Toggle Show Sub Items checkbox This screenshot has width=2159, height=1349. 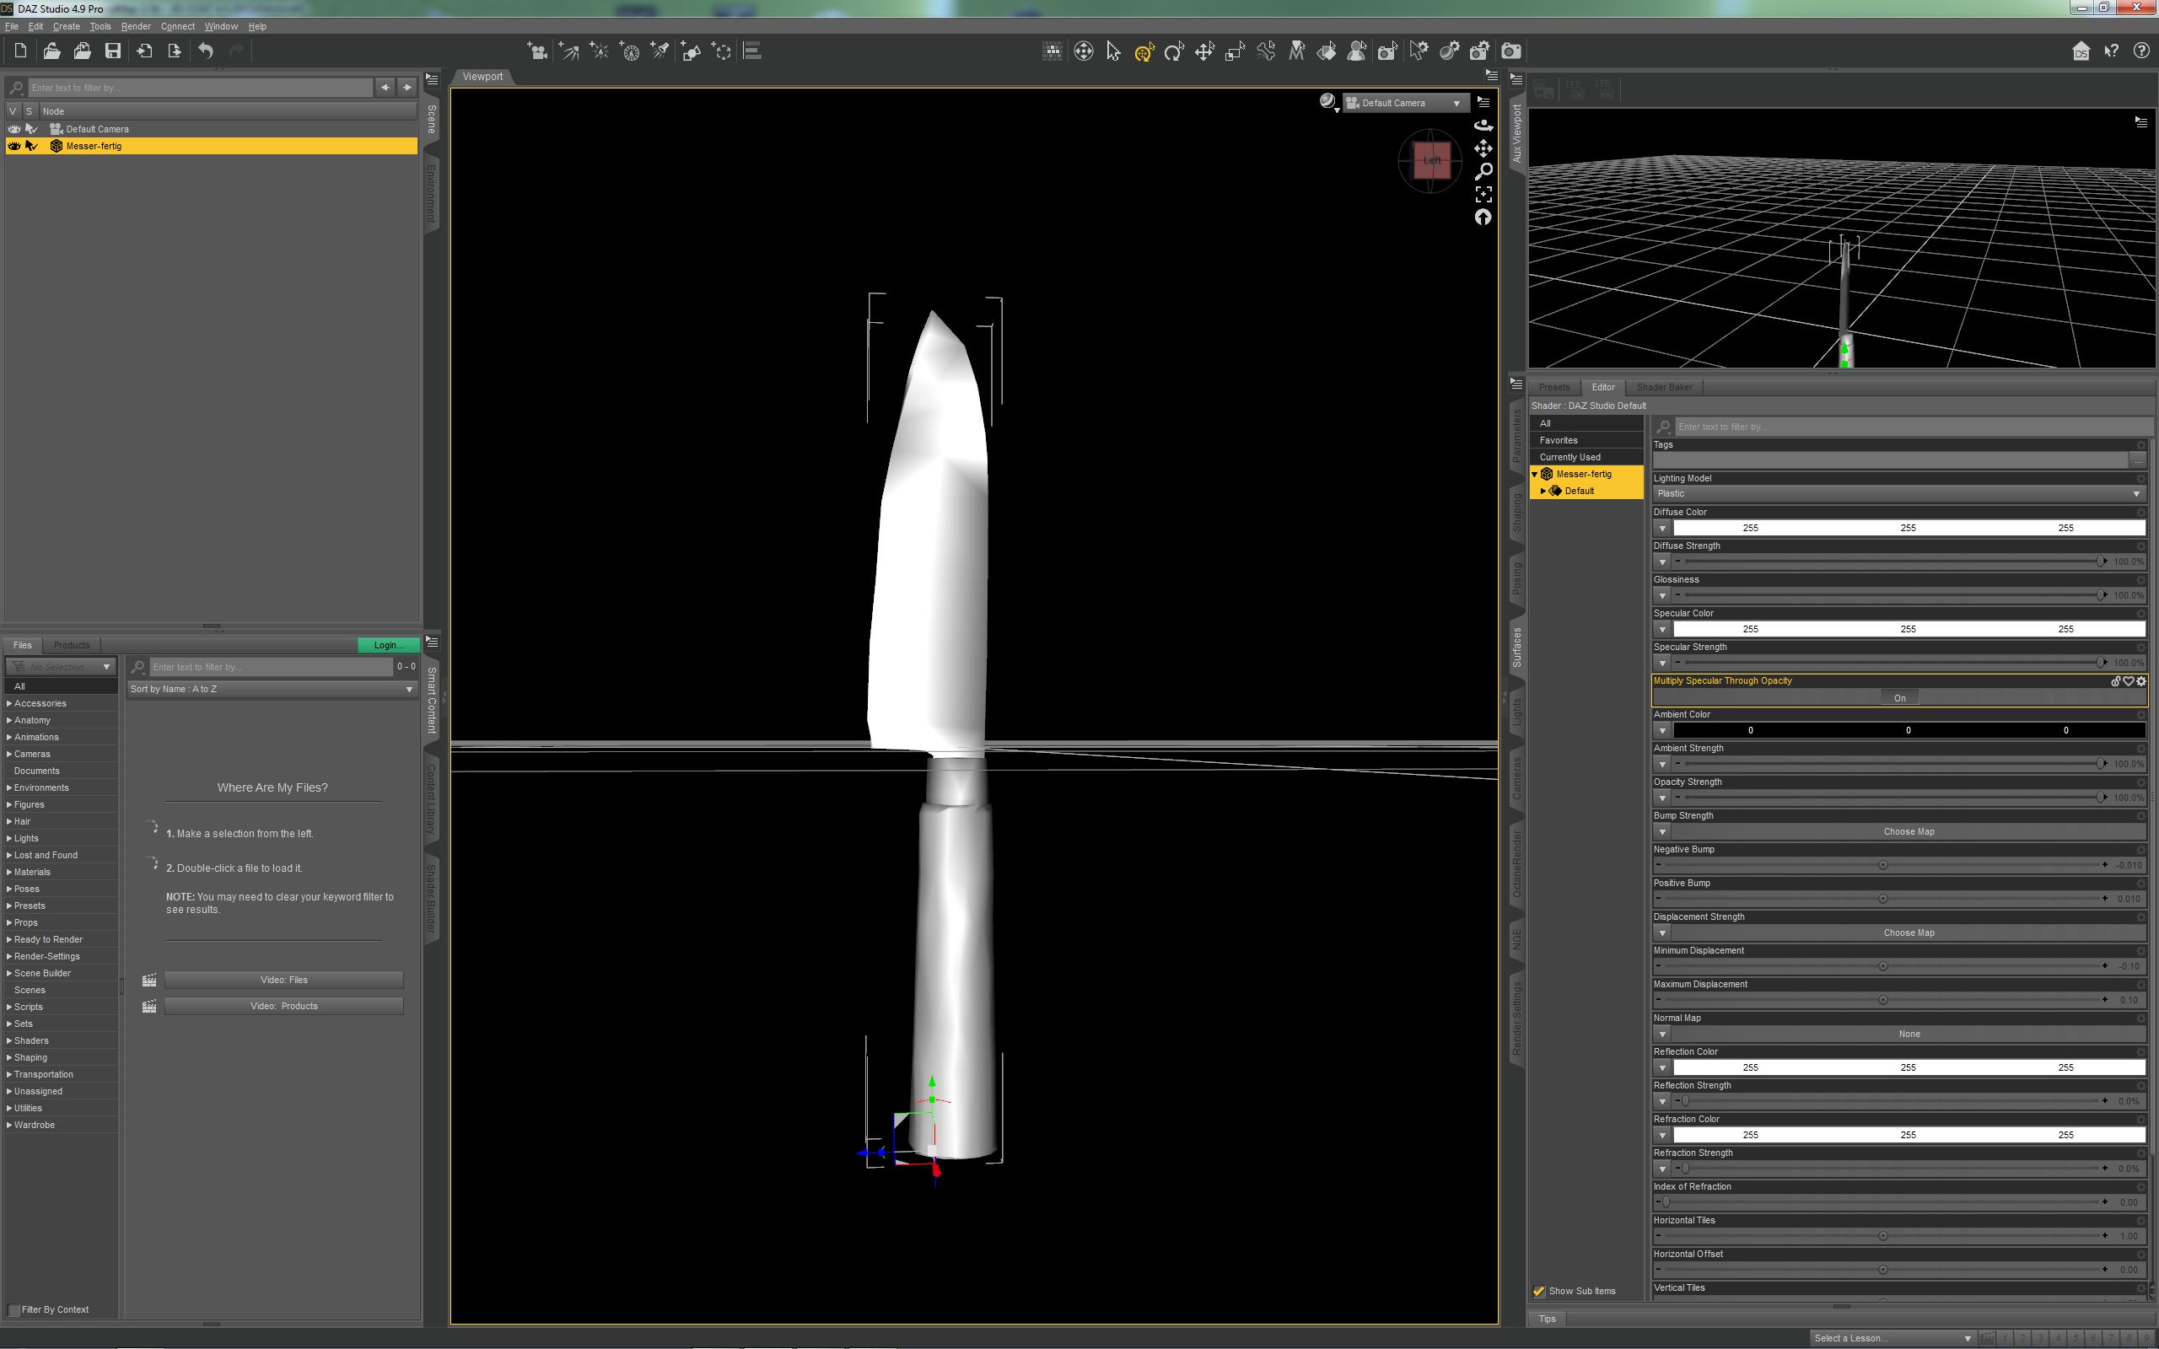[1539, 1291]
